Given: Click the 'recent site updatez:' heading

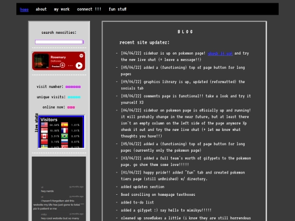Looking at the screenshot, I should pos(144,43).
